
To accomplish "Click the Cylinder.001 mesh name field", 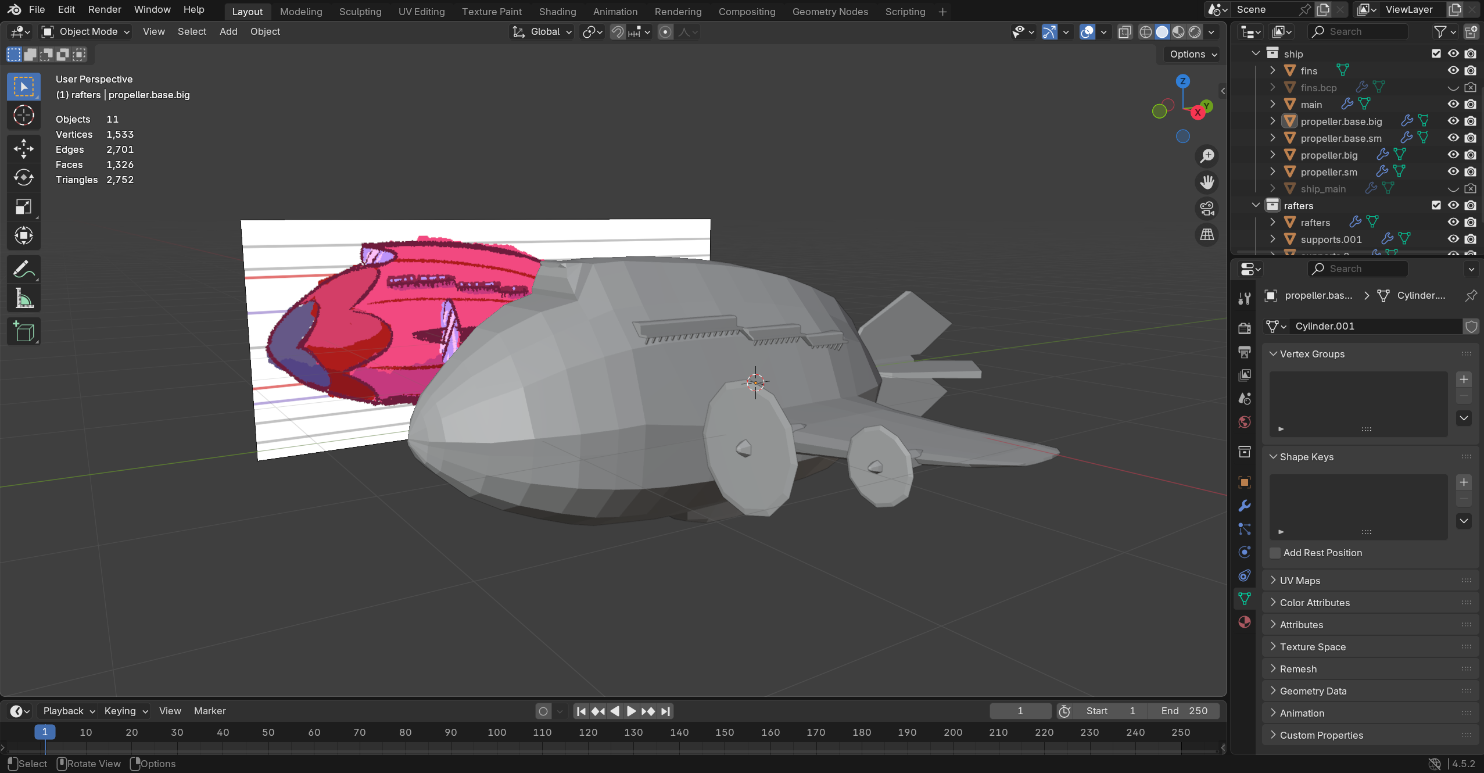I will 1377,326.
